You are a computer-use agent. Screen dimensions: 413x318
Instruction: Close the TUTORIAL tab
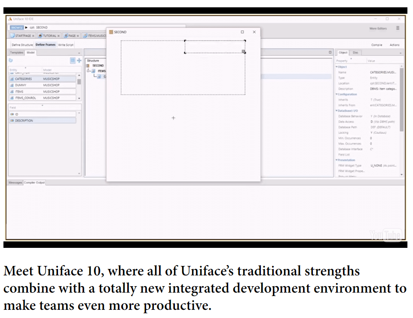tap(58, 36)
